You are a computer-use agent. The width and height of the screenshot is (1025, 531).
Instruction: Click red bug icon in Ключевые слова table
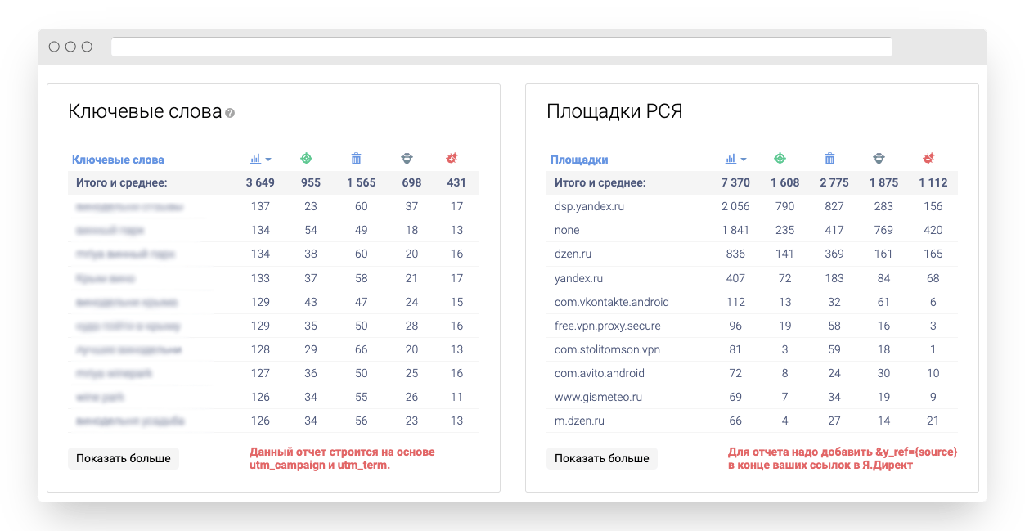[452, 159]
